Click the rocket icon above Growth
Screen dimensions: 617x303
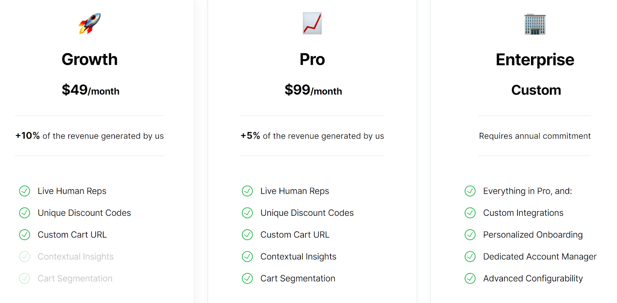click(x=89, y=24)
